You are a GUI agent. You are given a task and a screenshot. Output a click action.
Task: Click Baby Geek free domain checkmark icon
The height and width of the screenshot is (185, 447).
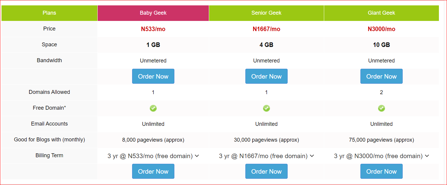point(153,108)
